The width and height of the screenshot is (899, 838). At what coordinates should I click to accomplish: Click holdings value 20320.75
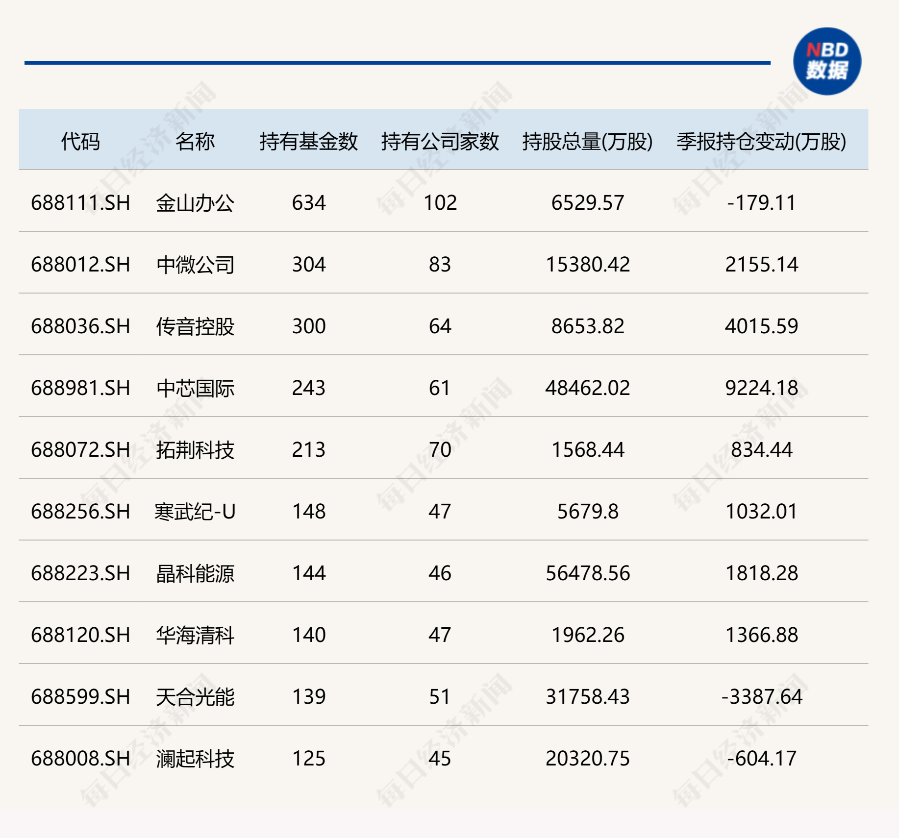point(588,759)
